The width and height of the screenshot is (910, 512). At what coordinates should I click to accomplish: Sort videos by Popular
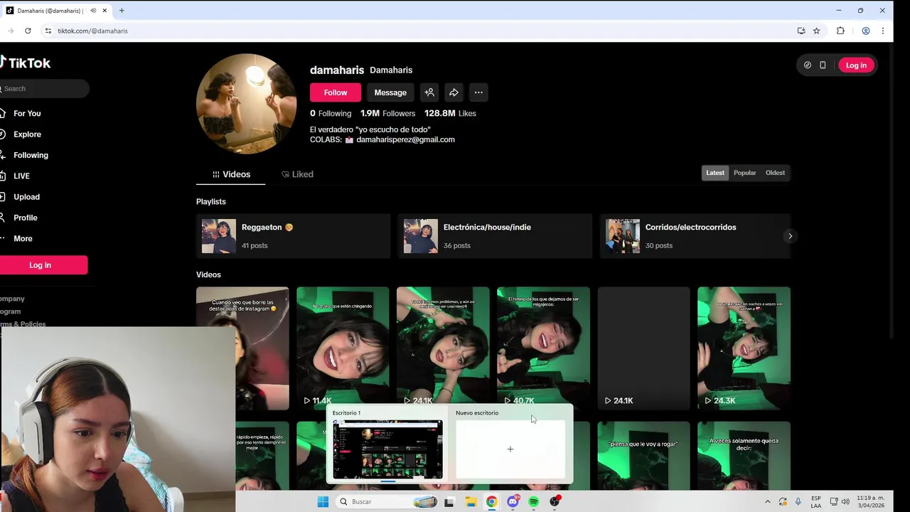[745, 173]
